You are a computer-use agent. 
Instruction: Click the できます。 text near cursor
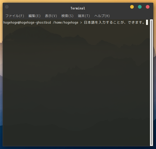click(136, 22)
